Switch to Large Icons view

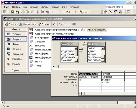pyautogui.click(x=60, y=24)
